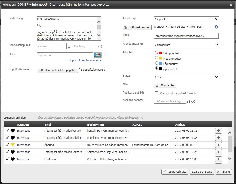Click the blue info icon beside Internpost breadcrumb
The image size is (236, 184).
(x=216, y=27)
